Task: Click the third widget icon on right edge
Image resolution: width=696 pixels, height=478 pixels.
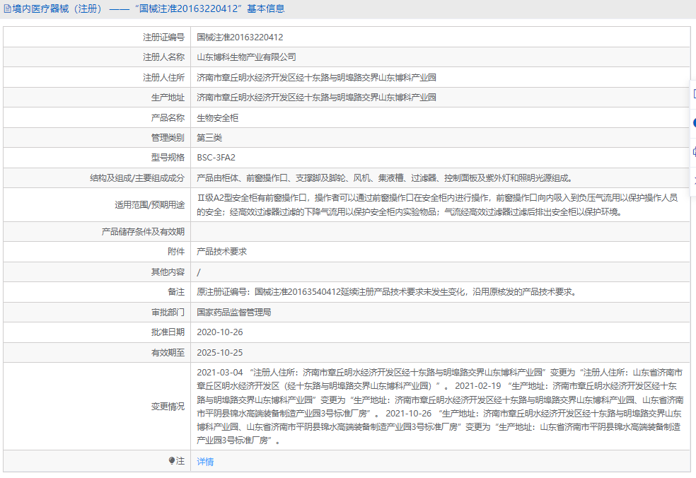Action: [x=694, y=150]
